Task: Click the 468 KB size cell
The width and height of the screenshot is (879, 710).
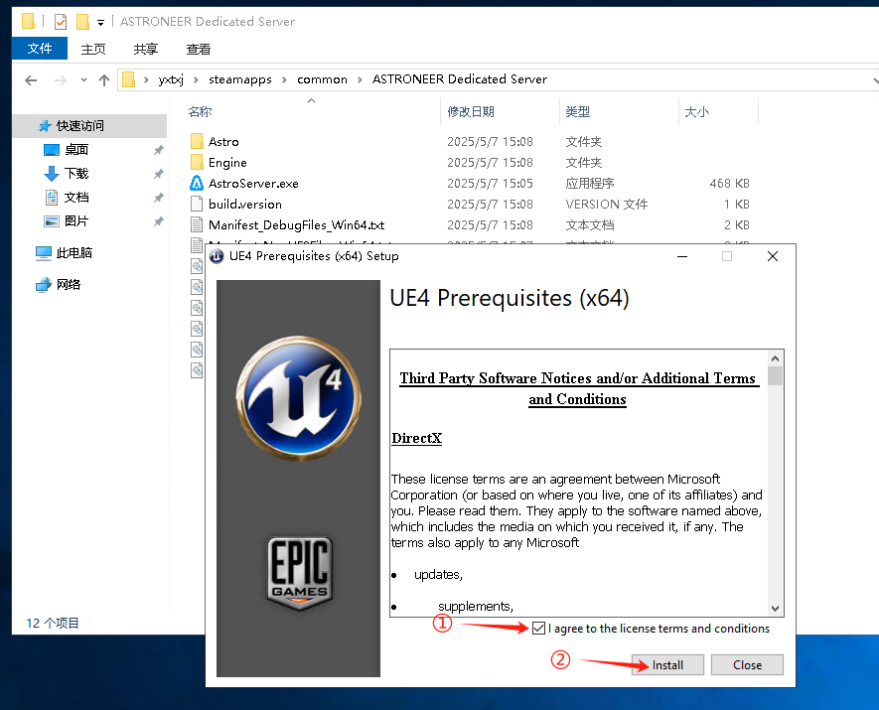Action: (729, 184)
